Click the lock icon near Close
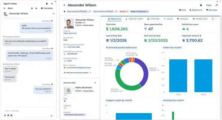The height and width of the screenshot is (120, 222). tap(201, 5)
